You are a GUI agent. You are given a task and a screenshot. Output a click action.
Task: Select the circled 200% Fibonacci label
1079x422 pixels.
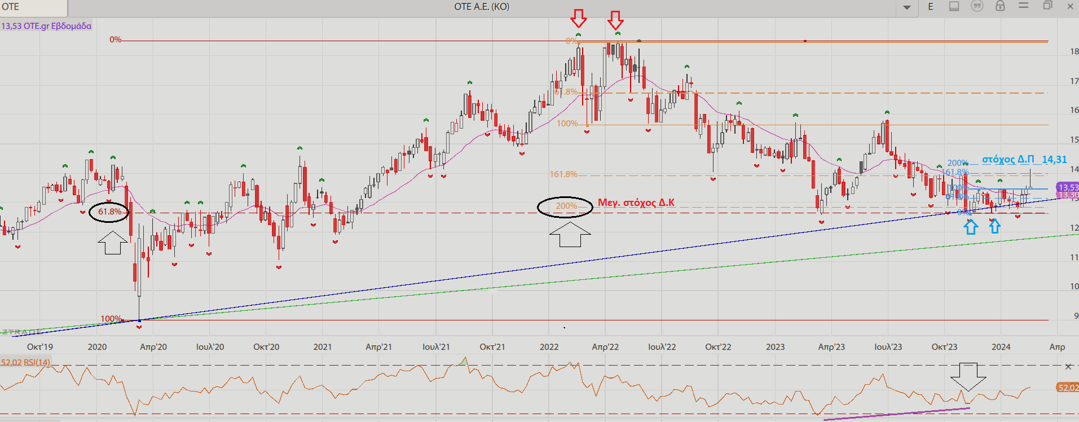coord(565,206)
